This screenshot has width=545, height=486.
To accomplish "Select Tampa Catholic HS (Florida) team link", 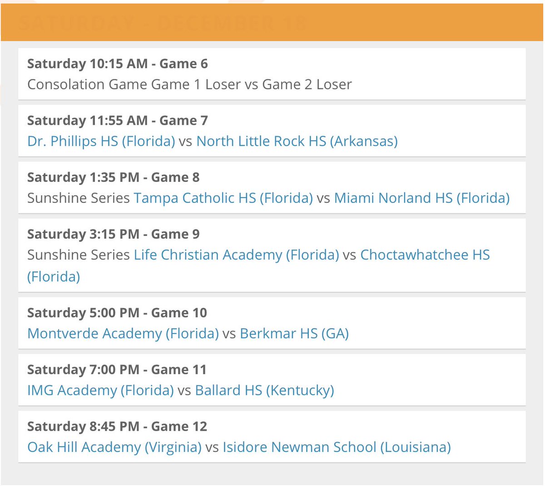I will click(223, 198).
